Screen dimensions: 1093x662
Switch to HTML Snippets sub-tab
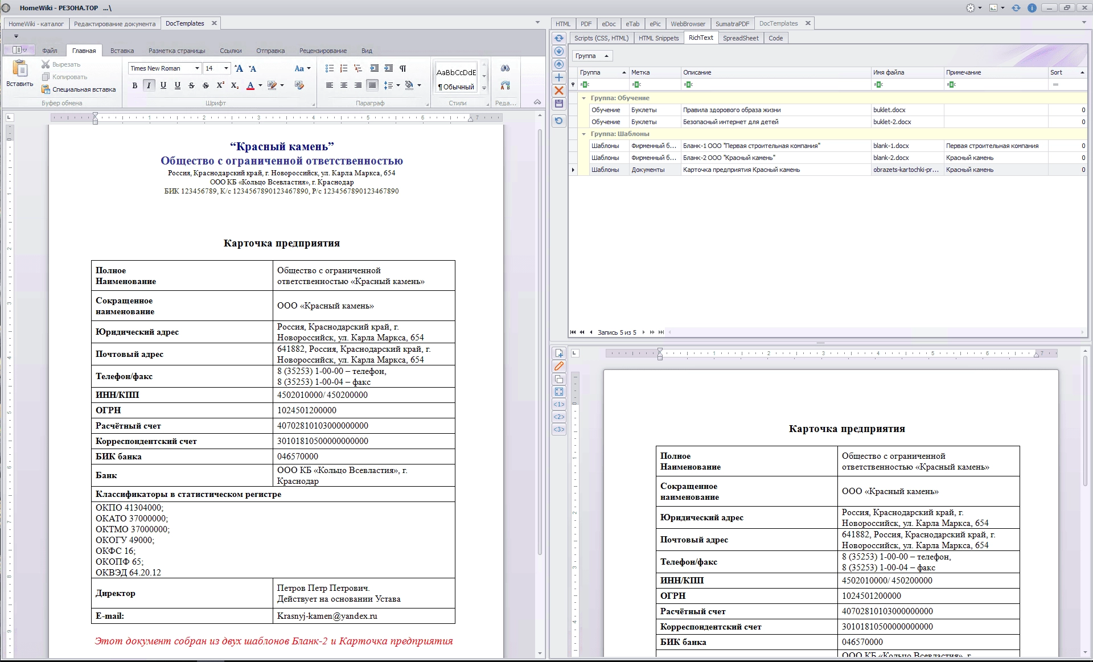[659, 38]
